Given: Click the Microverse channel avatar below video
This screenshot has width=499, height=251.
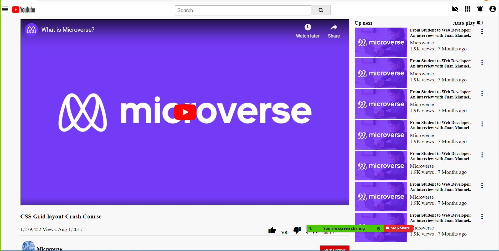Looking at the screenshot, I should [28, 246].
